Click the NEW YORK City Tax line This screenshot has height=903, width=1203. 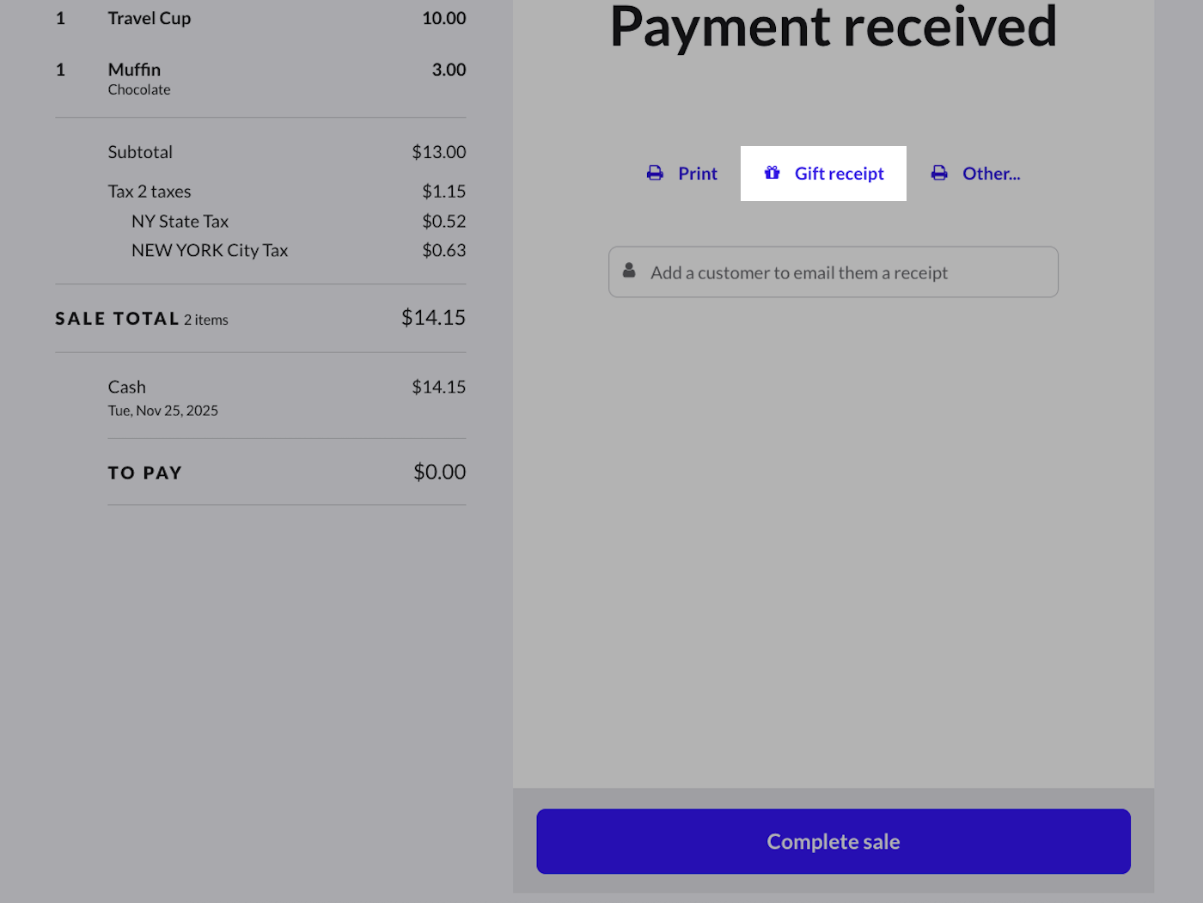(x=210, y=251)
